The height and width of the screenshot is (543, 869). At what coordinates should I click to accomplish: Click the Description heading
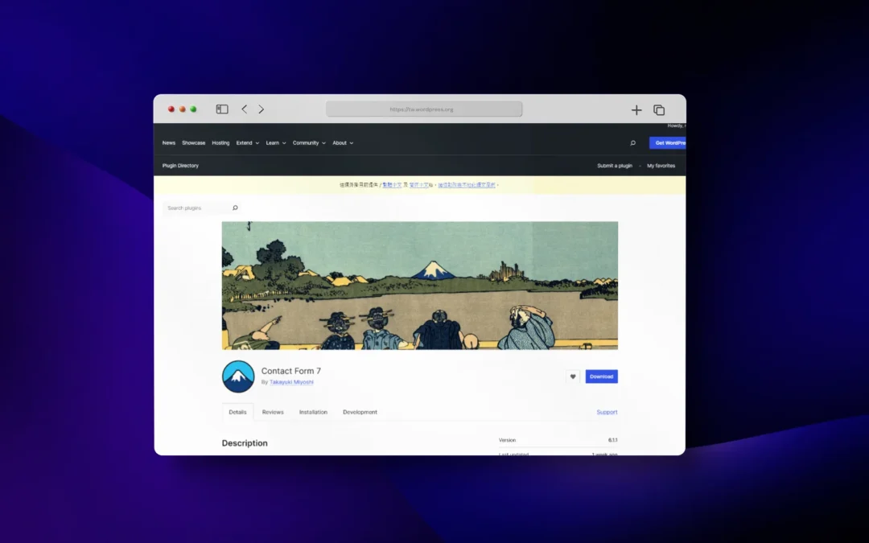tap(245, 443)
